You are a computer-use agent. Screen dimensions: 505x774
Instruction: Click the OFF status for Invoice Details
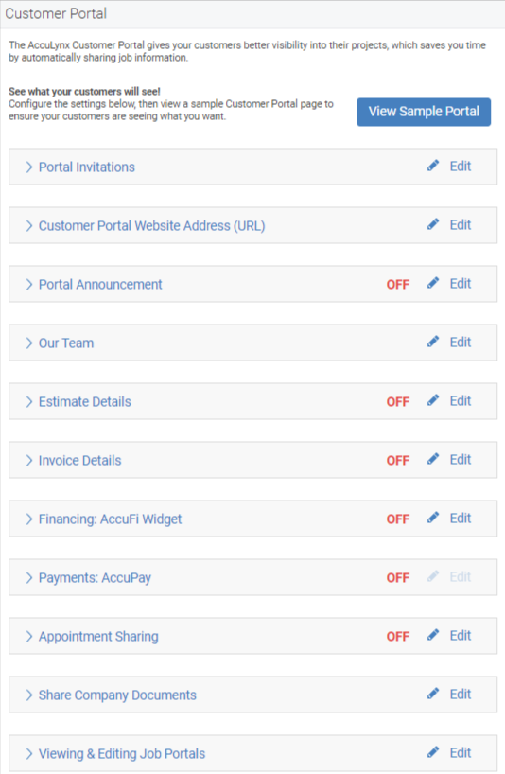[x=398, y=461]
